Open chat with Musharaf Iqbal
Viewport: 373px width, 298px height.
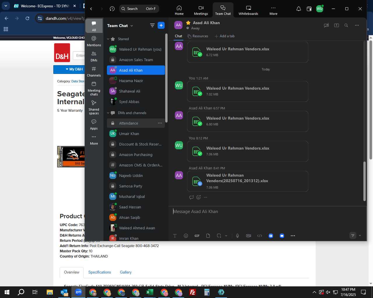136,196
